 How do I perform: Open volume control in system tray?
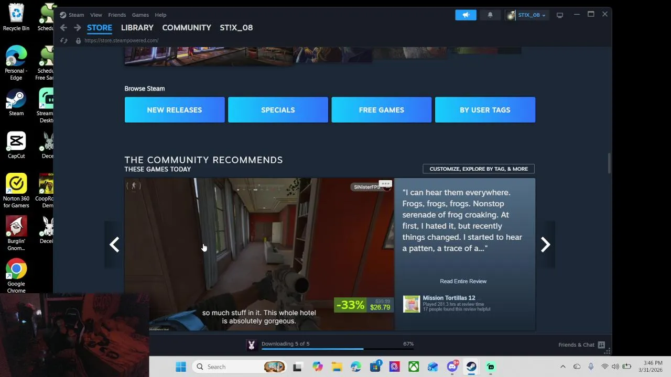(615, 367)
